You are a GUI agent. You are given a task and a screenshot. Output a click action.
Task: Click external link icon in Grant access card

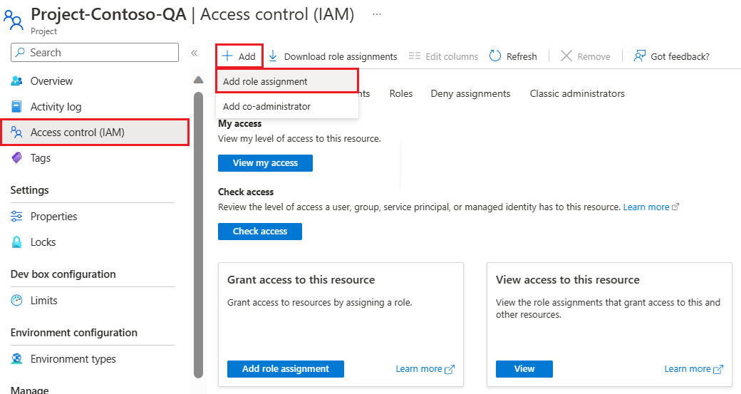point(450,369)
